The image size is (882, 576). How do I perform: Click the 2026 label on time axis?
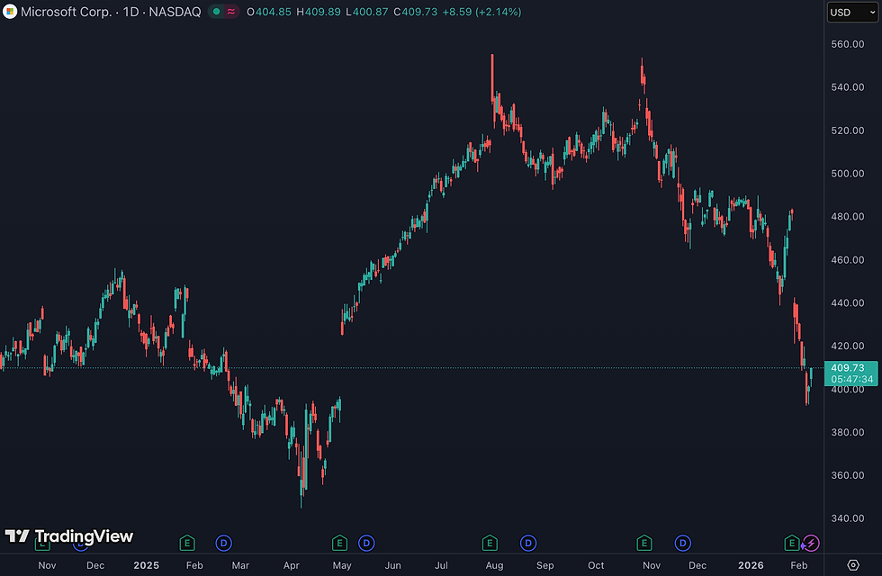(x=751, y=565)
